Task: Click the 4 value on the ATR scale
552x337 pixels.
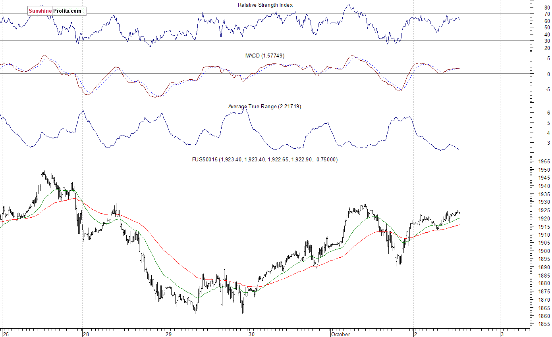Action: click(x=548, y=133)
